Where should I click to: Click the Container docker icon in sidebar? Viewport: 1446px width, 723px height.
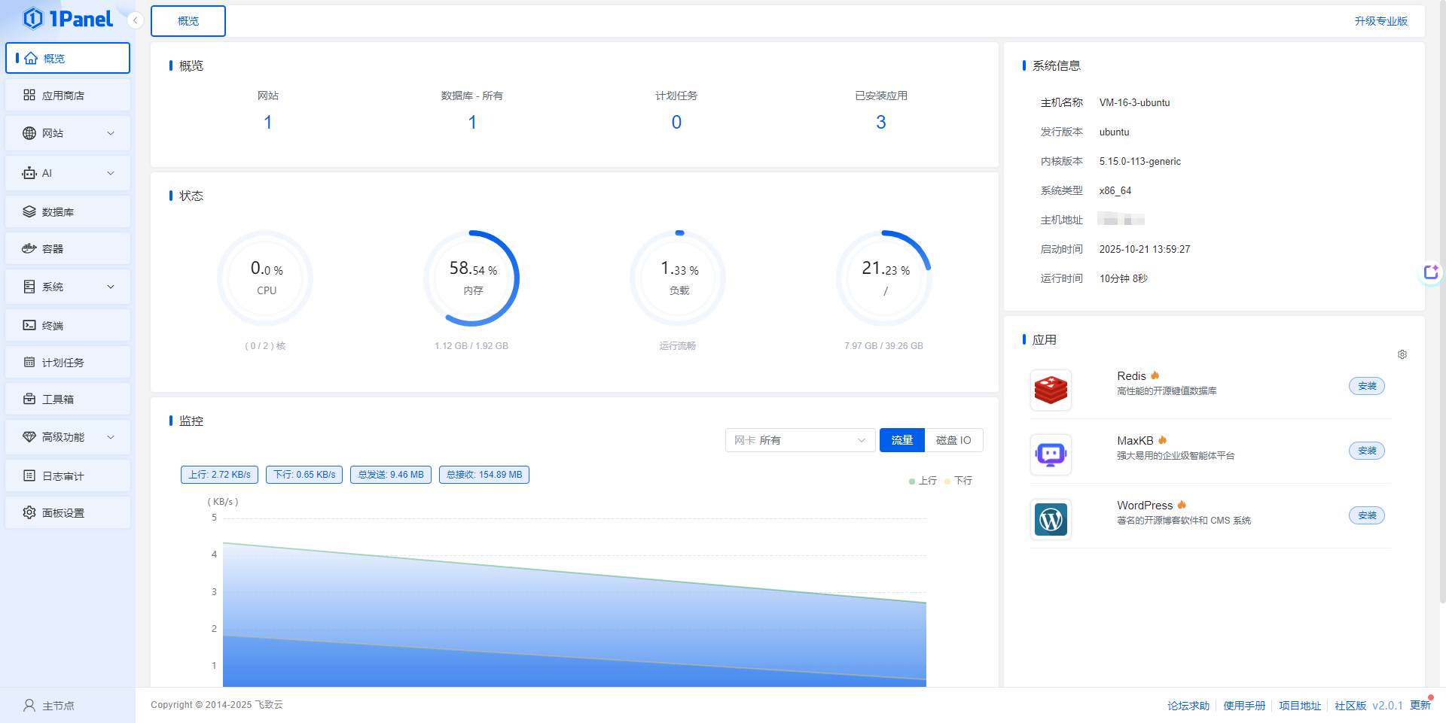coord(29,248)
